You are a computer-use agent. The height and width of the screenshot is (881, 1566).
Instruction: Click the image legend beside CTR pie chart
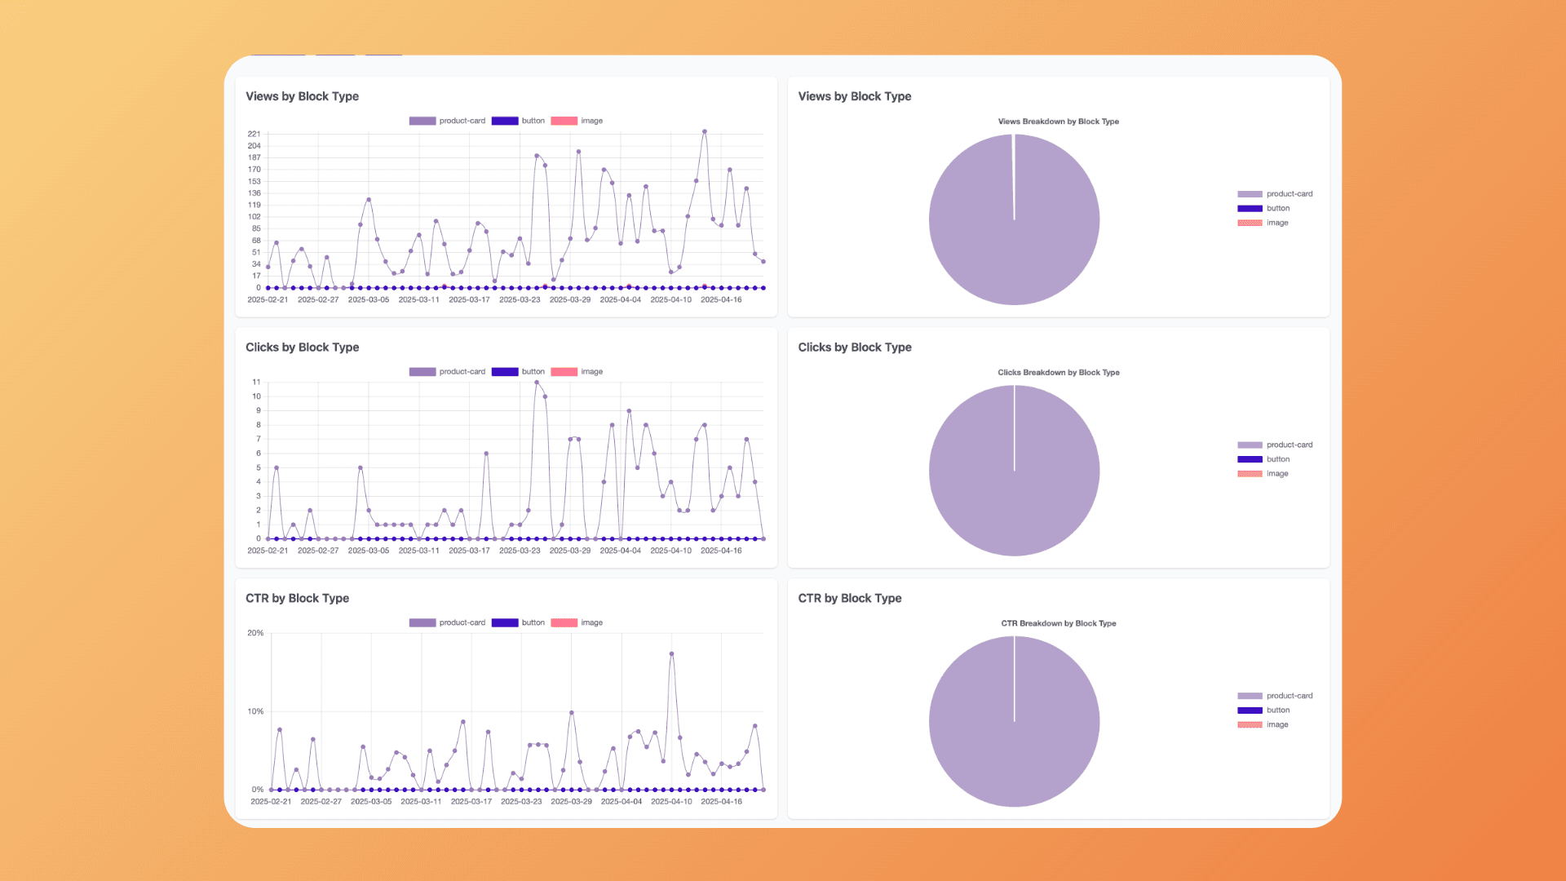tap(1264, 724)
